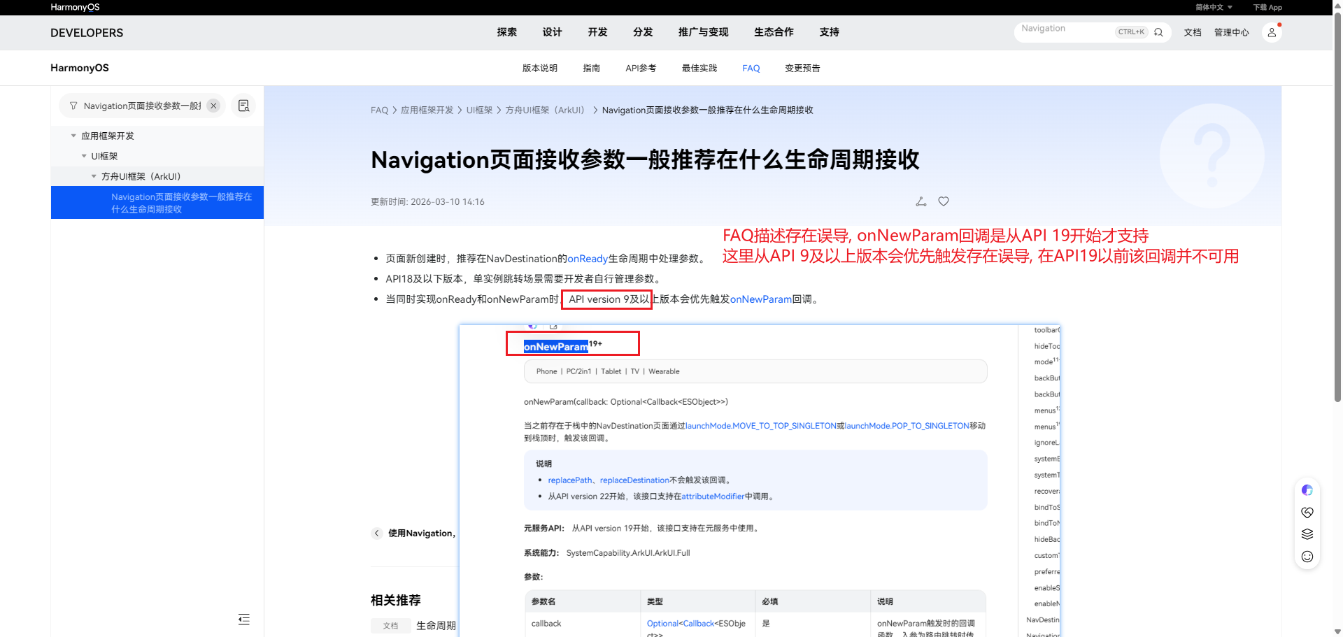
Task: Open the 分发 top navigation menu
Action: coord(643,32)
